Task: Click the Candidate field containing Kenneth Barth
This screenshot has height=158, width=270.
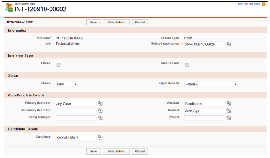Action: click(x=76, y=138)
